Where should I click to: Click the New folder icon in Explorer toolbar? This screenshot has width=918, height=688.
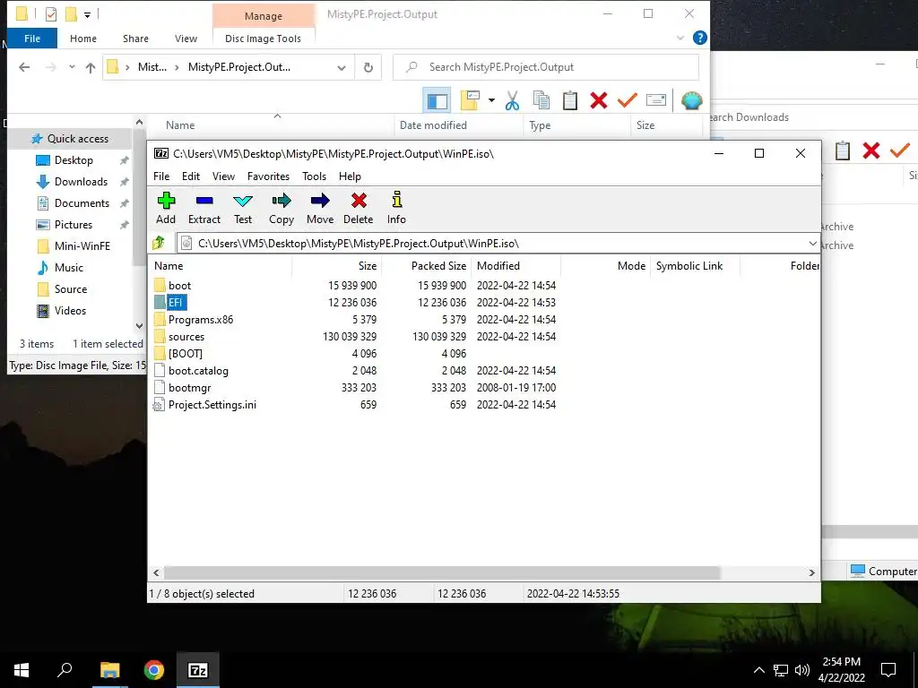click(470, 100)
